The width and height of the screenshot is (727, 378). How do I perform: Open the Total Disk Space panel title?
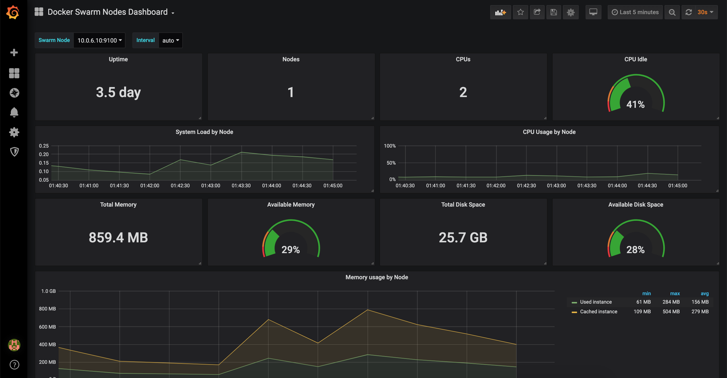tap(463, 205)
